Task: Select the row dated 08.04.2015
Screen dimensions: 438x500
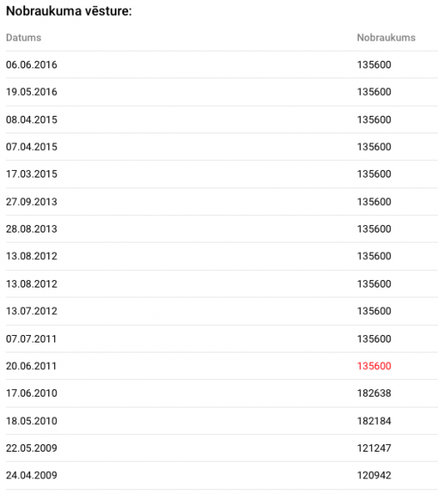Action: 221,119
